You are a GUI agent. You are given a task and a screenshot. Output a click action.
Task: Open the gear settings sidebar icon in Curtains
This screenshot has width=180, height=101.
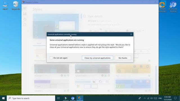coord(25,19)
